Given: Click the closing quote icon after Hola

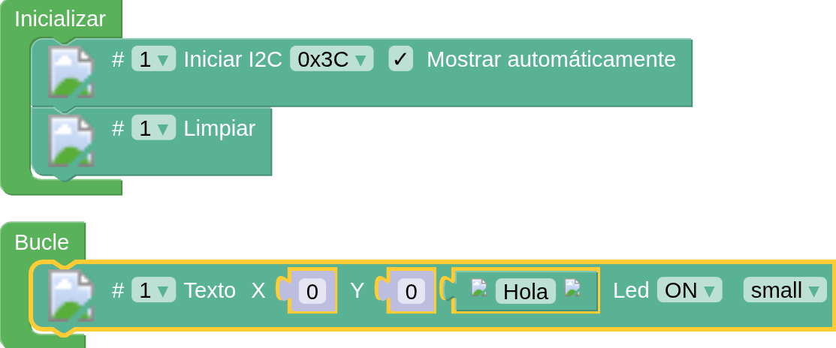Looking at the screenshot, I should point(573,288).
